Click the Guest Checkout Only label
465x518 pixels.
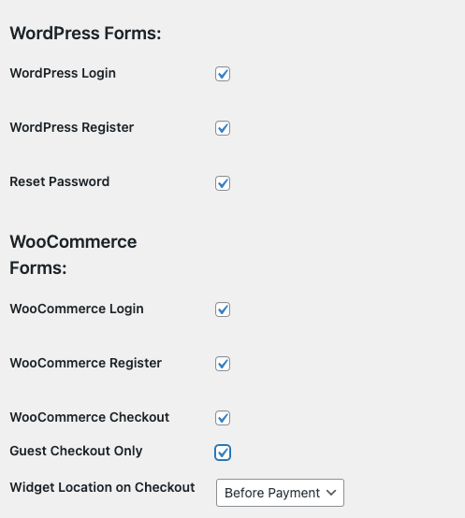76,451
